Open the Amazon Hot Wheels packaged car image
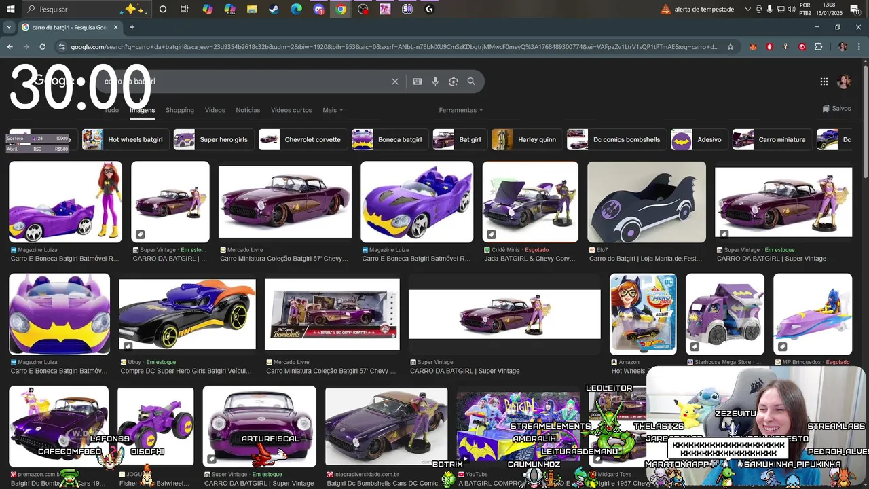Image resolution: width=869 pixels, height=489 pixels. (x=643, y=314)
